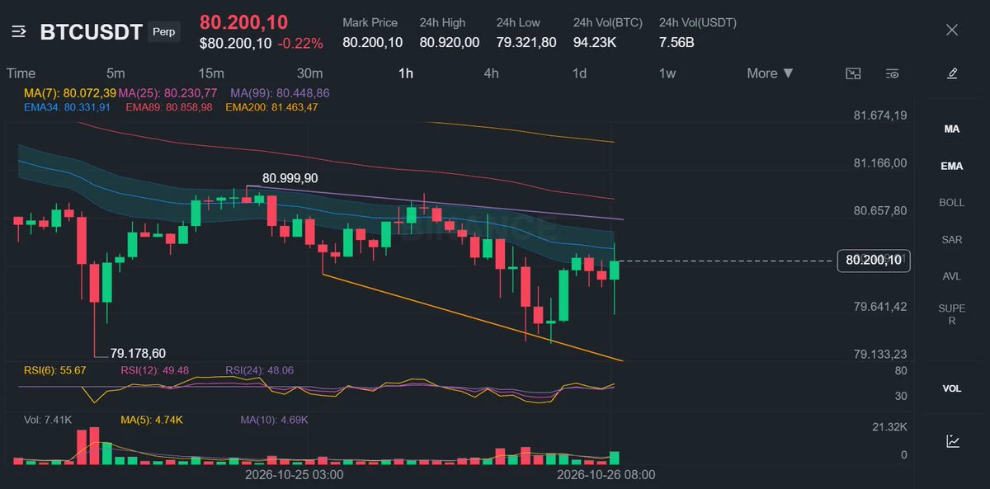Click the 80.999,90 high price marker
990x489 pixels.
tap(290, 177)
